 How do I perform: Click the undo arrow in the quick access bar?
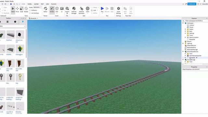[17, 4]
